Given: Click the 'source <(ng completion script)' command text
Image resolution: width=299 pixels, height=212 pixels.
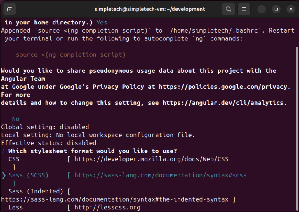Looking at the screenshot, I should click(x=71, y=55).
